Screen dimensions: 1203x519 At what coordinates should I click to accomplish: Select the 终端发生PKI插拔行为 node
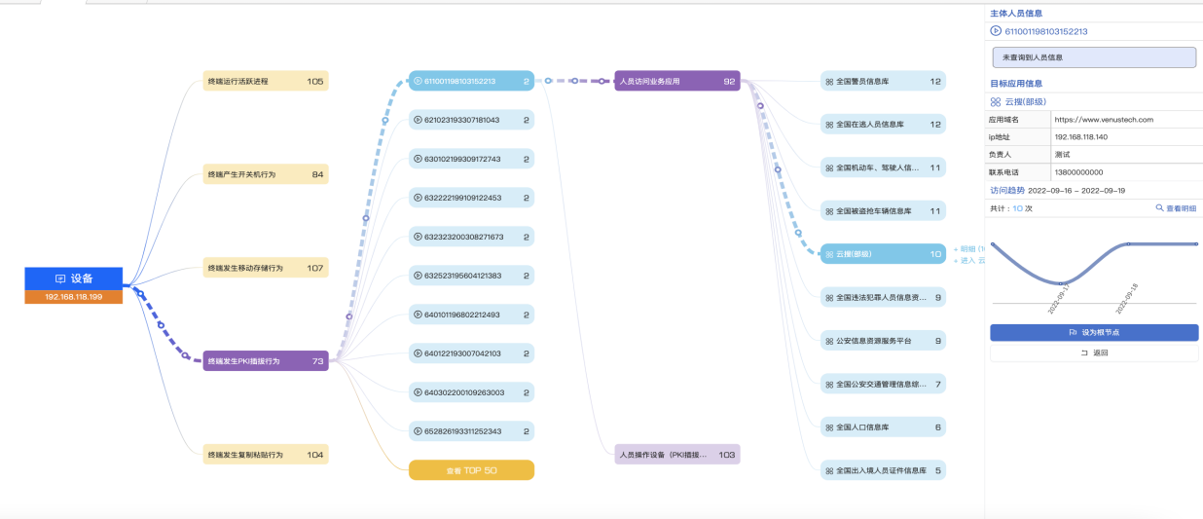pyautogui.click(x=266, y=361)
